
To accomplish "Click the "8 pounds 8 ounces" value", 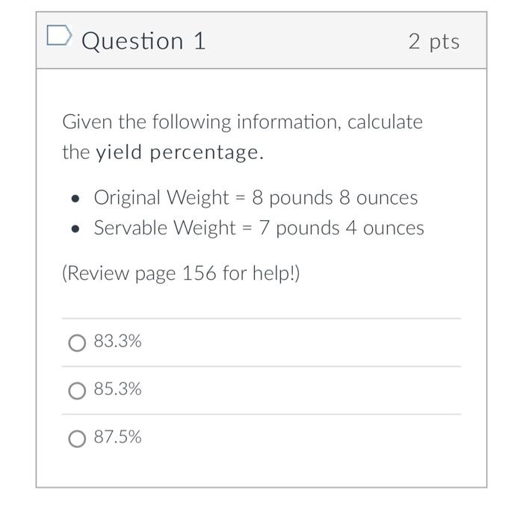I will tap(335, 198).
